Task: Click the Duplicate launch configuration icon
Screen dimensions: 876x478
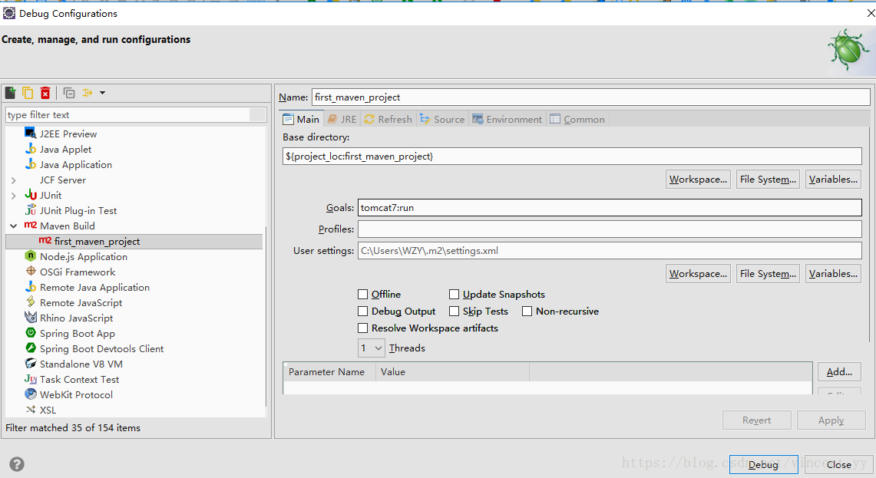Action: [28, 93]
